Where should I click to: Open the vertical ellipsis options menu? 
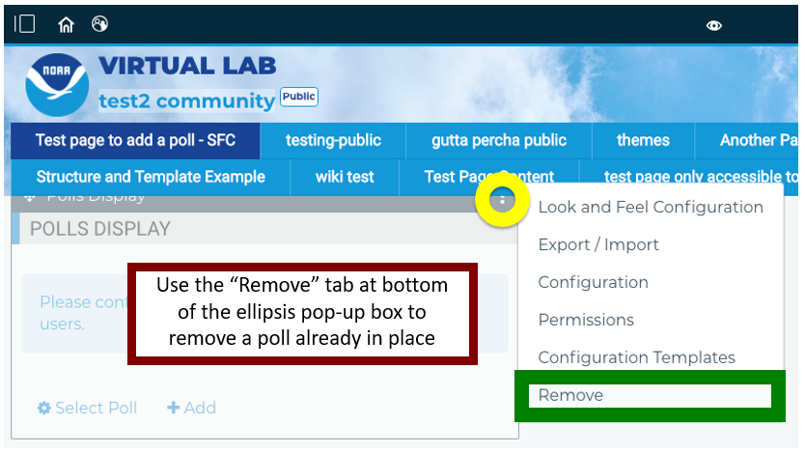click(x=502, y=200)
